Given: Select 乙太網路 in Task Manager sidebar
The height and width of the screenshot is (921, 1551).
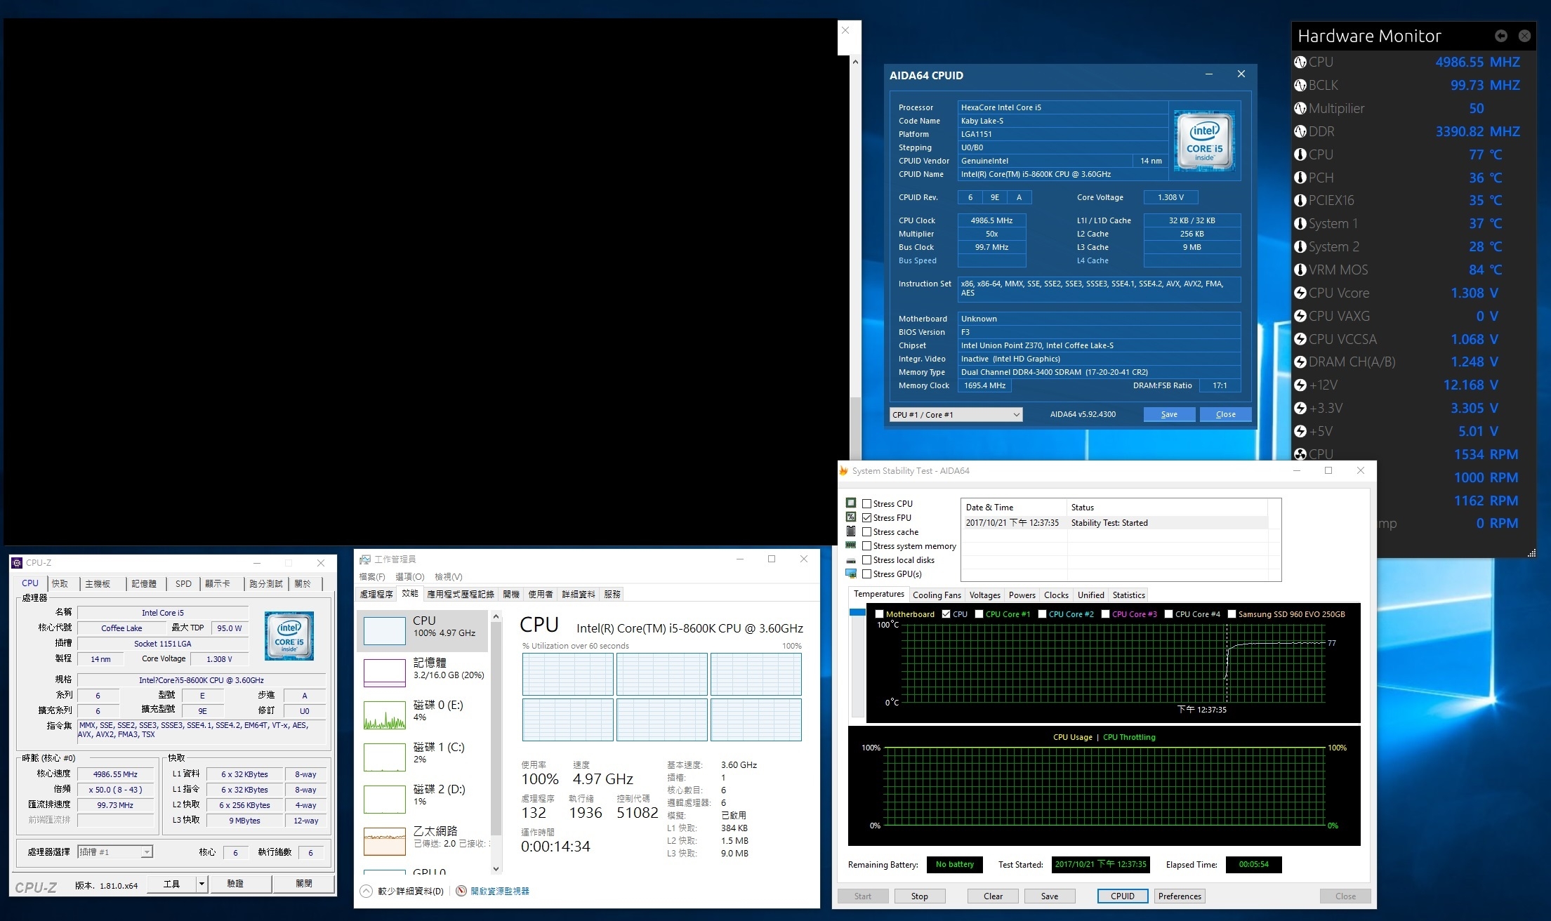Looking at the screenshot, I should [x=424, y=840].
